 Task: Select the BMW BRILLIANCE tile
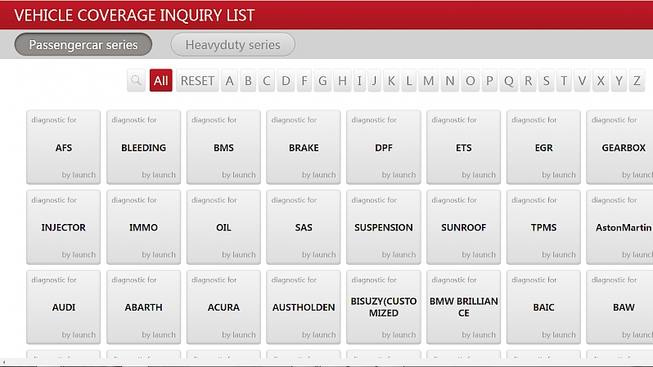click(463, 307)
